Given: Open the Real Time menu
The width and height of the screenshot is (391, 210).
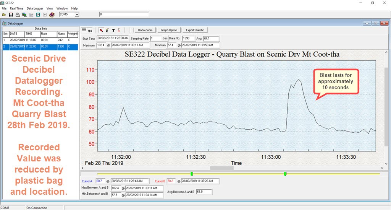Looking at the screenshot, I should [x=16, y=8].
